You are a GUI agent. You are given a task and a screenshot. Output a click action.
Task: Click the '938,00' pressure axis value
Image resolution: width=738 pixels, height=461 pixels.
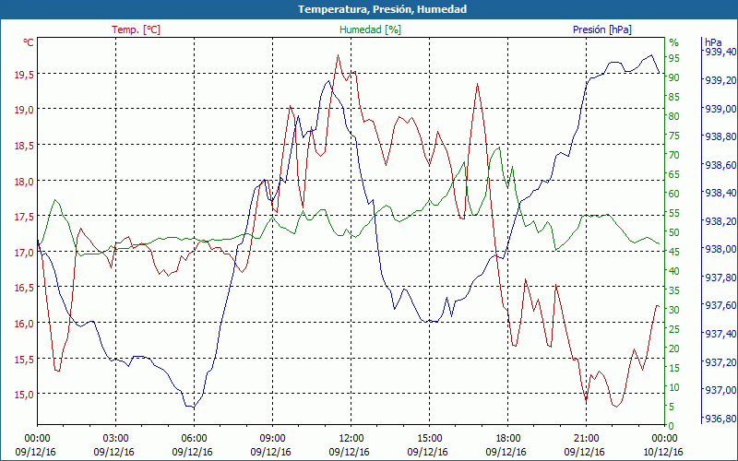(x=720, y=249)
